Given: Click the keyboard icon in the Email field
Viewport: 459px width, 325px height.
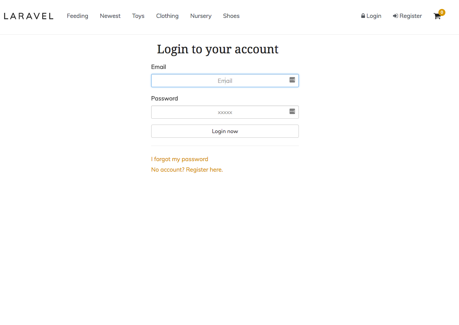Looking at the screenshot, I should (292, 79).
